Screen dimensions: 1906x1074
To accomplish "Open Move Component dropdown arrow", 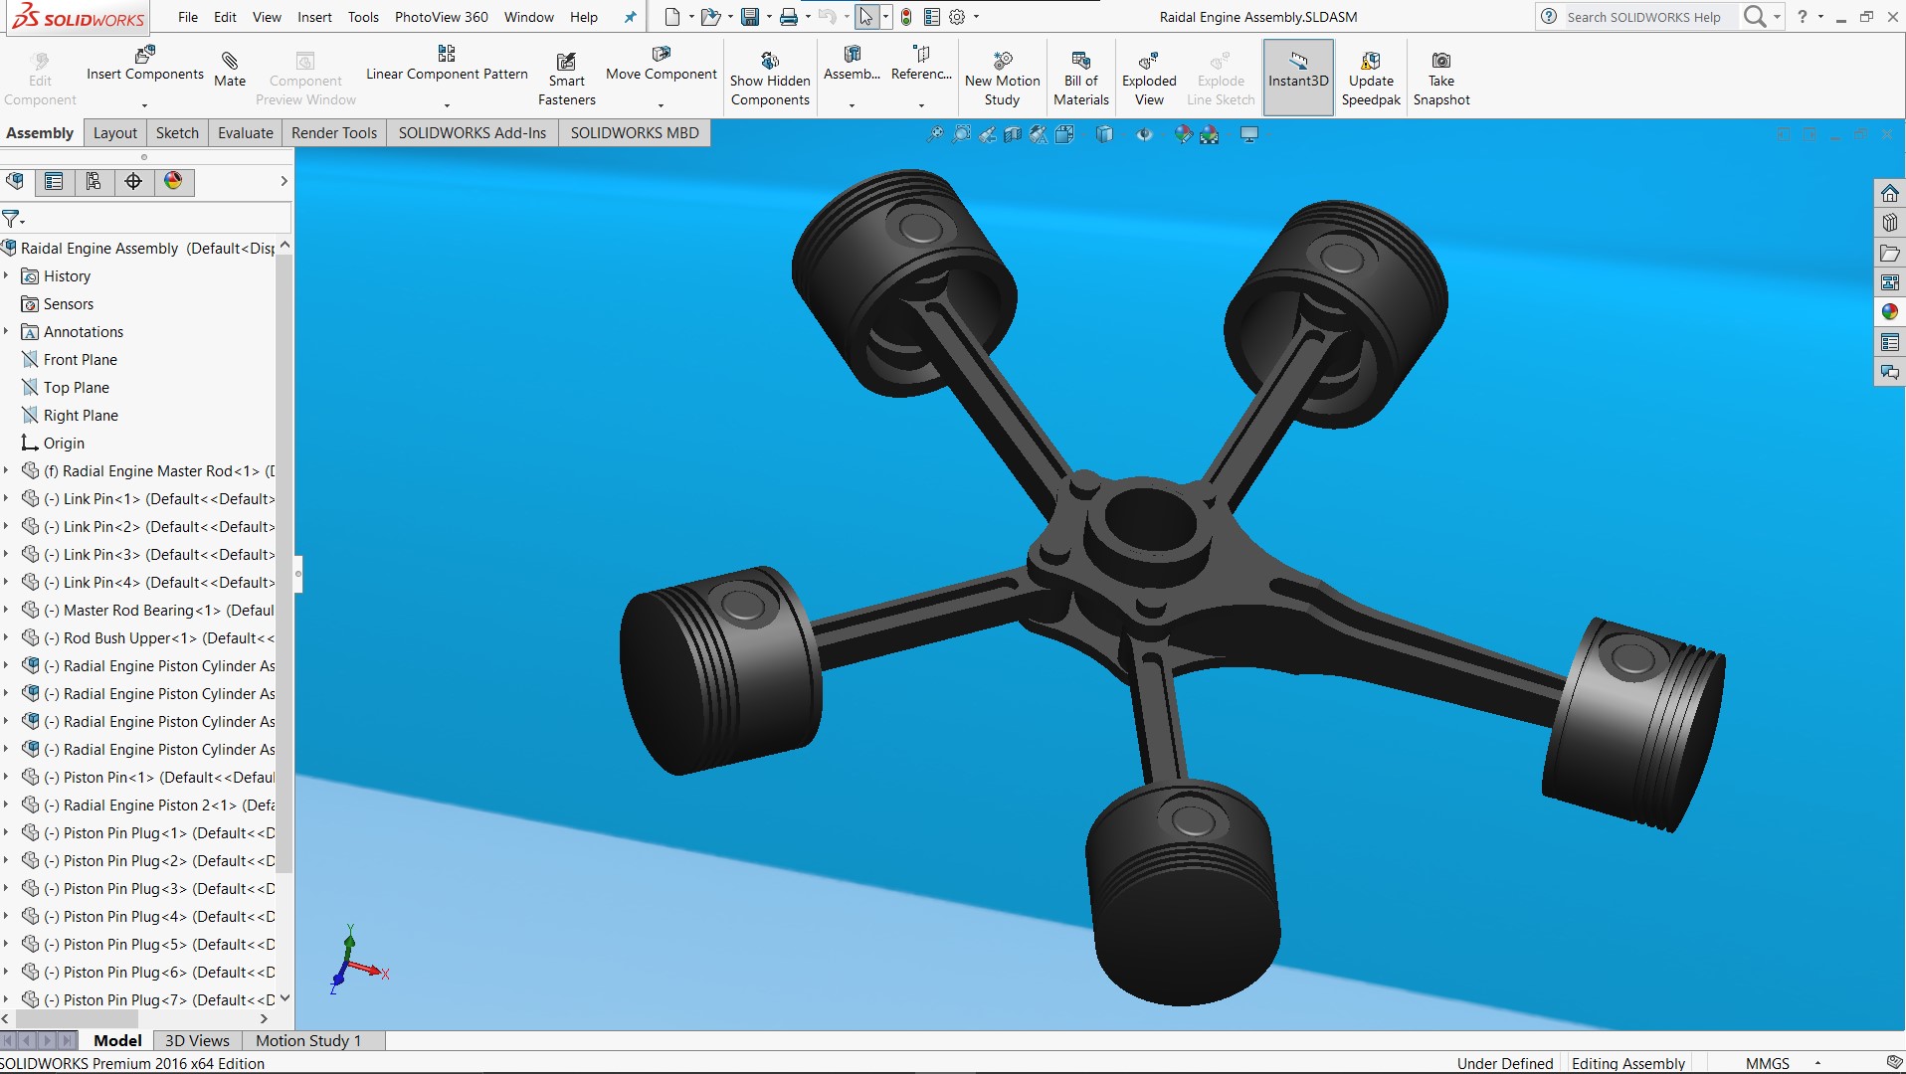I will 661,105.
